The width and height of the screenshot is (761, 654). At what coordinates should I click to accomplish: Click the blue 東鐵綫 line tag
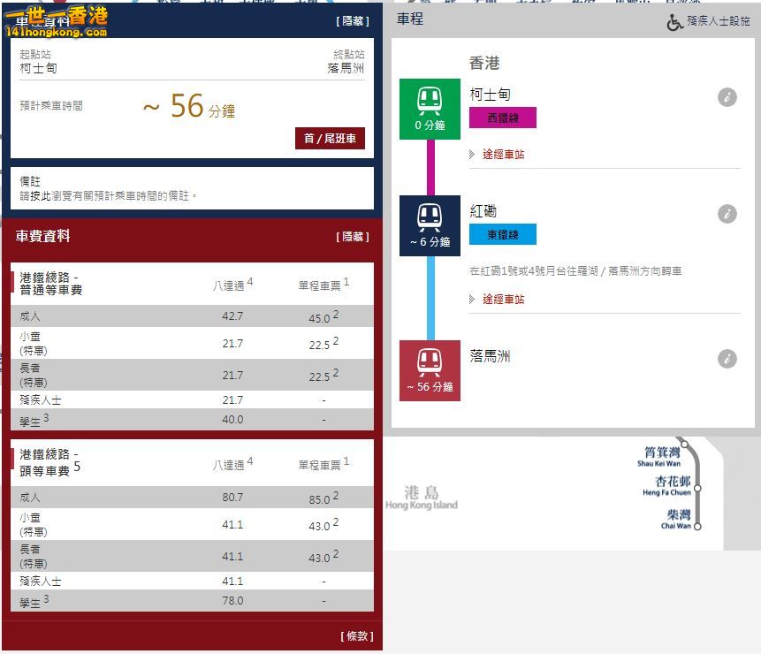pyautogui.click(x=503, y=234)
